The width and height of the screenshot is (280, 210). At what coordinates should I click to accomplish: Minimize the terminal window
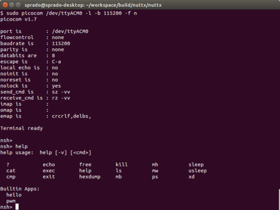pyautogui.click(x=12, y=5)
